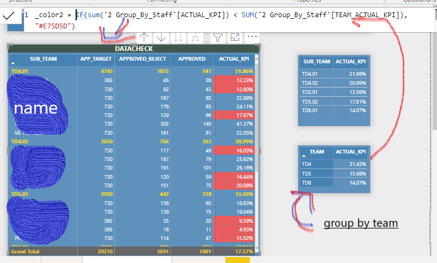Expand all down one level icon
This screenshot has width=437, height=263.
195,37
